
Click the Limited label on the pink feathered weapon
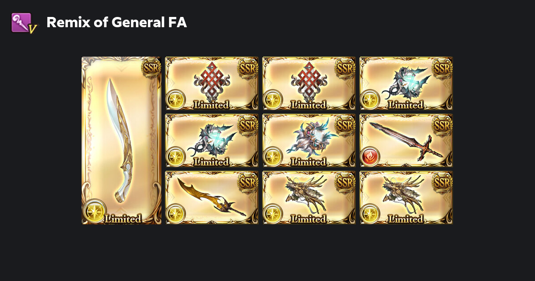[x=308, y=162]
